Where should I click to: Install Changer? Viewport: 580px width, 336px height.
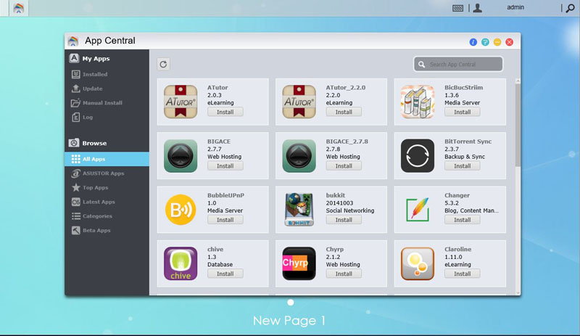pos(462,220)
